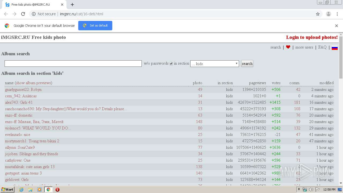Show hidden tray icons arrow
Image resolution: width=343 pixels, height=193 pixels.
point(299,190)
